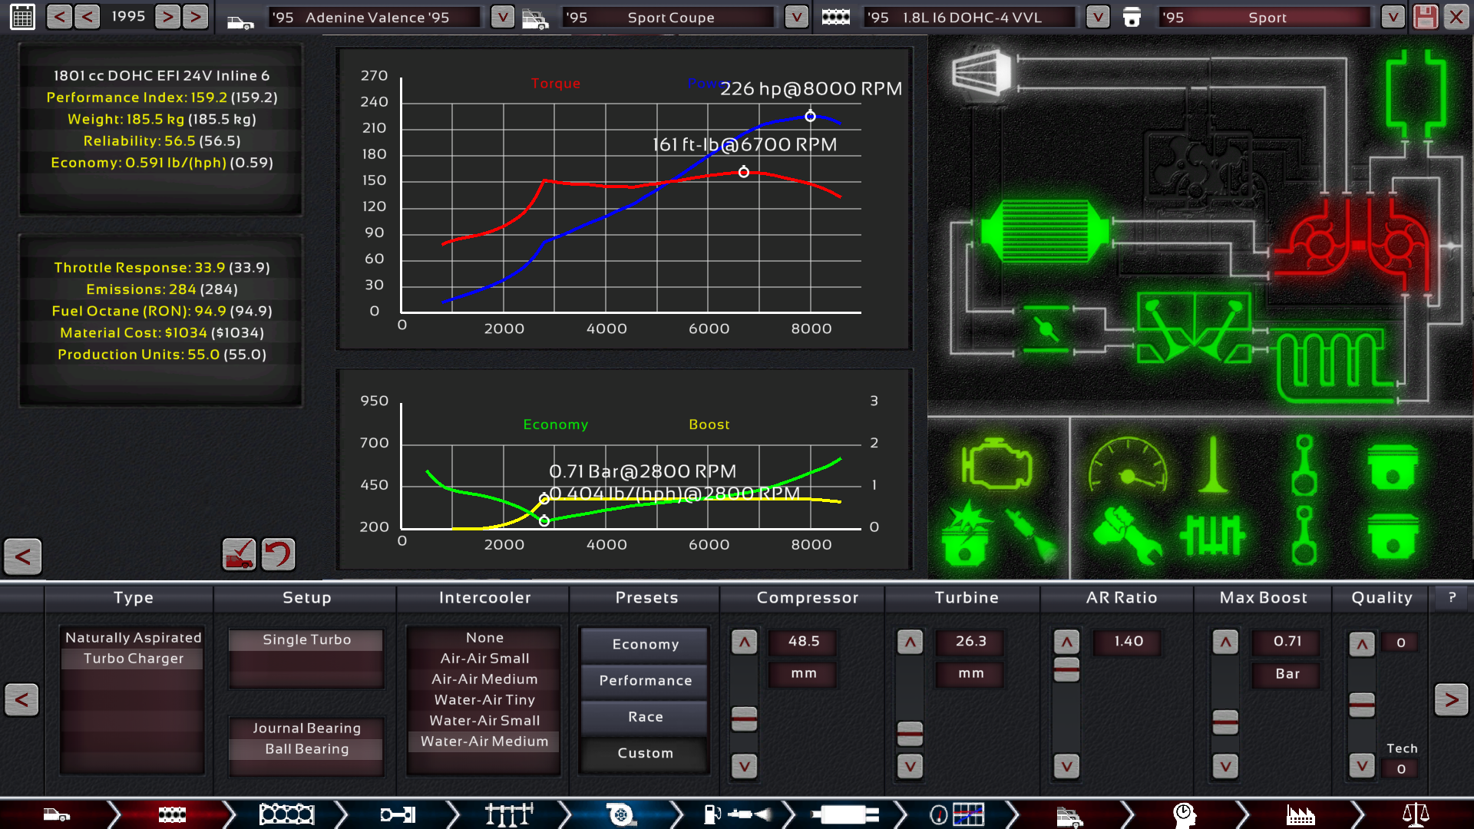Screen dimensions: 1474x829
Task: Open the Adenine Valence '95 dropdown
Action: (502, 17)
